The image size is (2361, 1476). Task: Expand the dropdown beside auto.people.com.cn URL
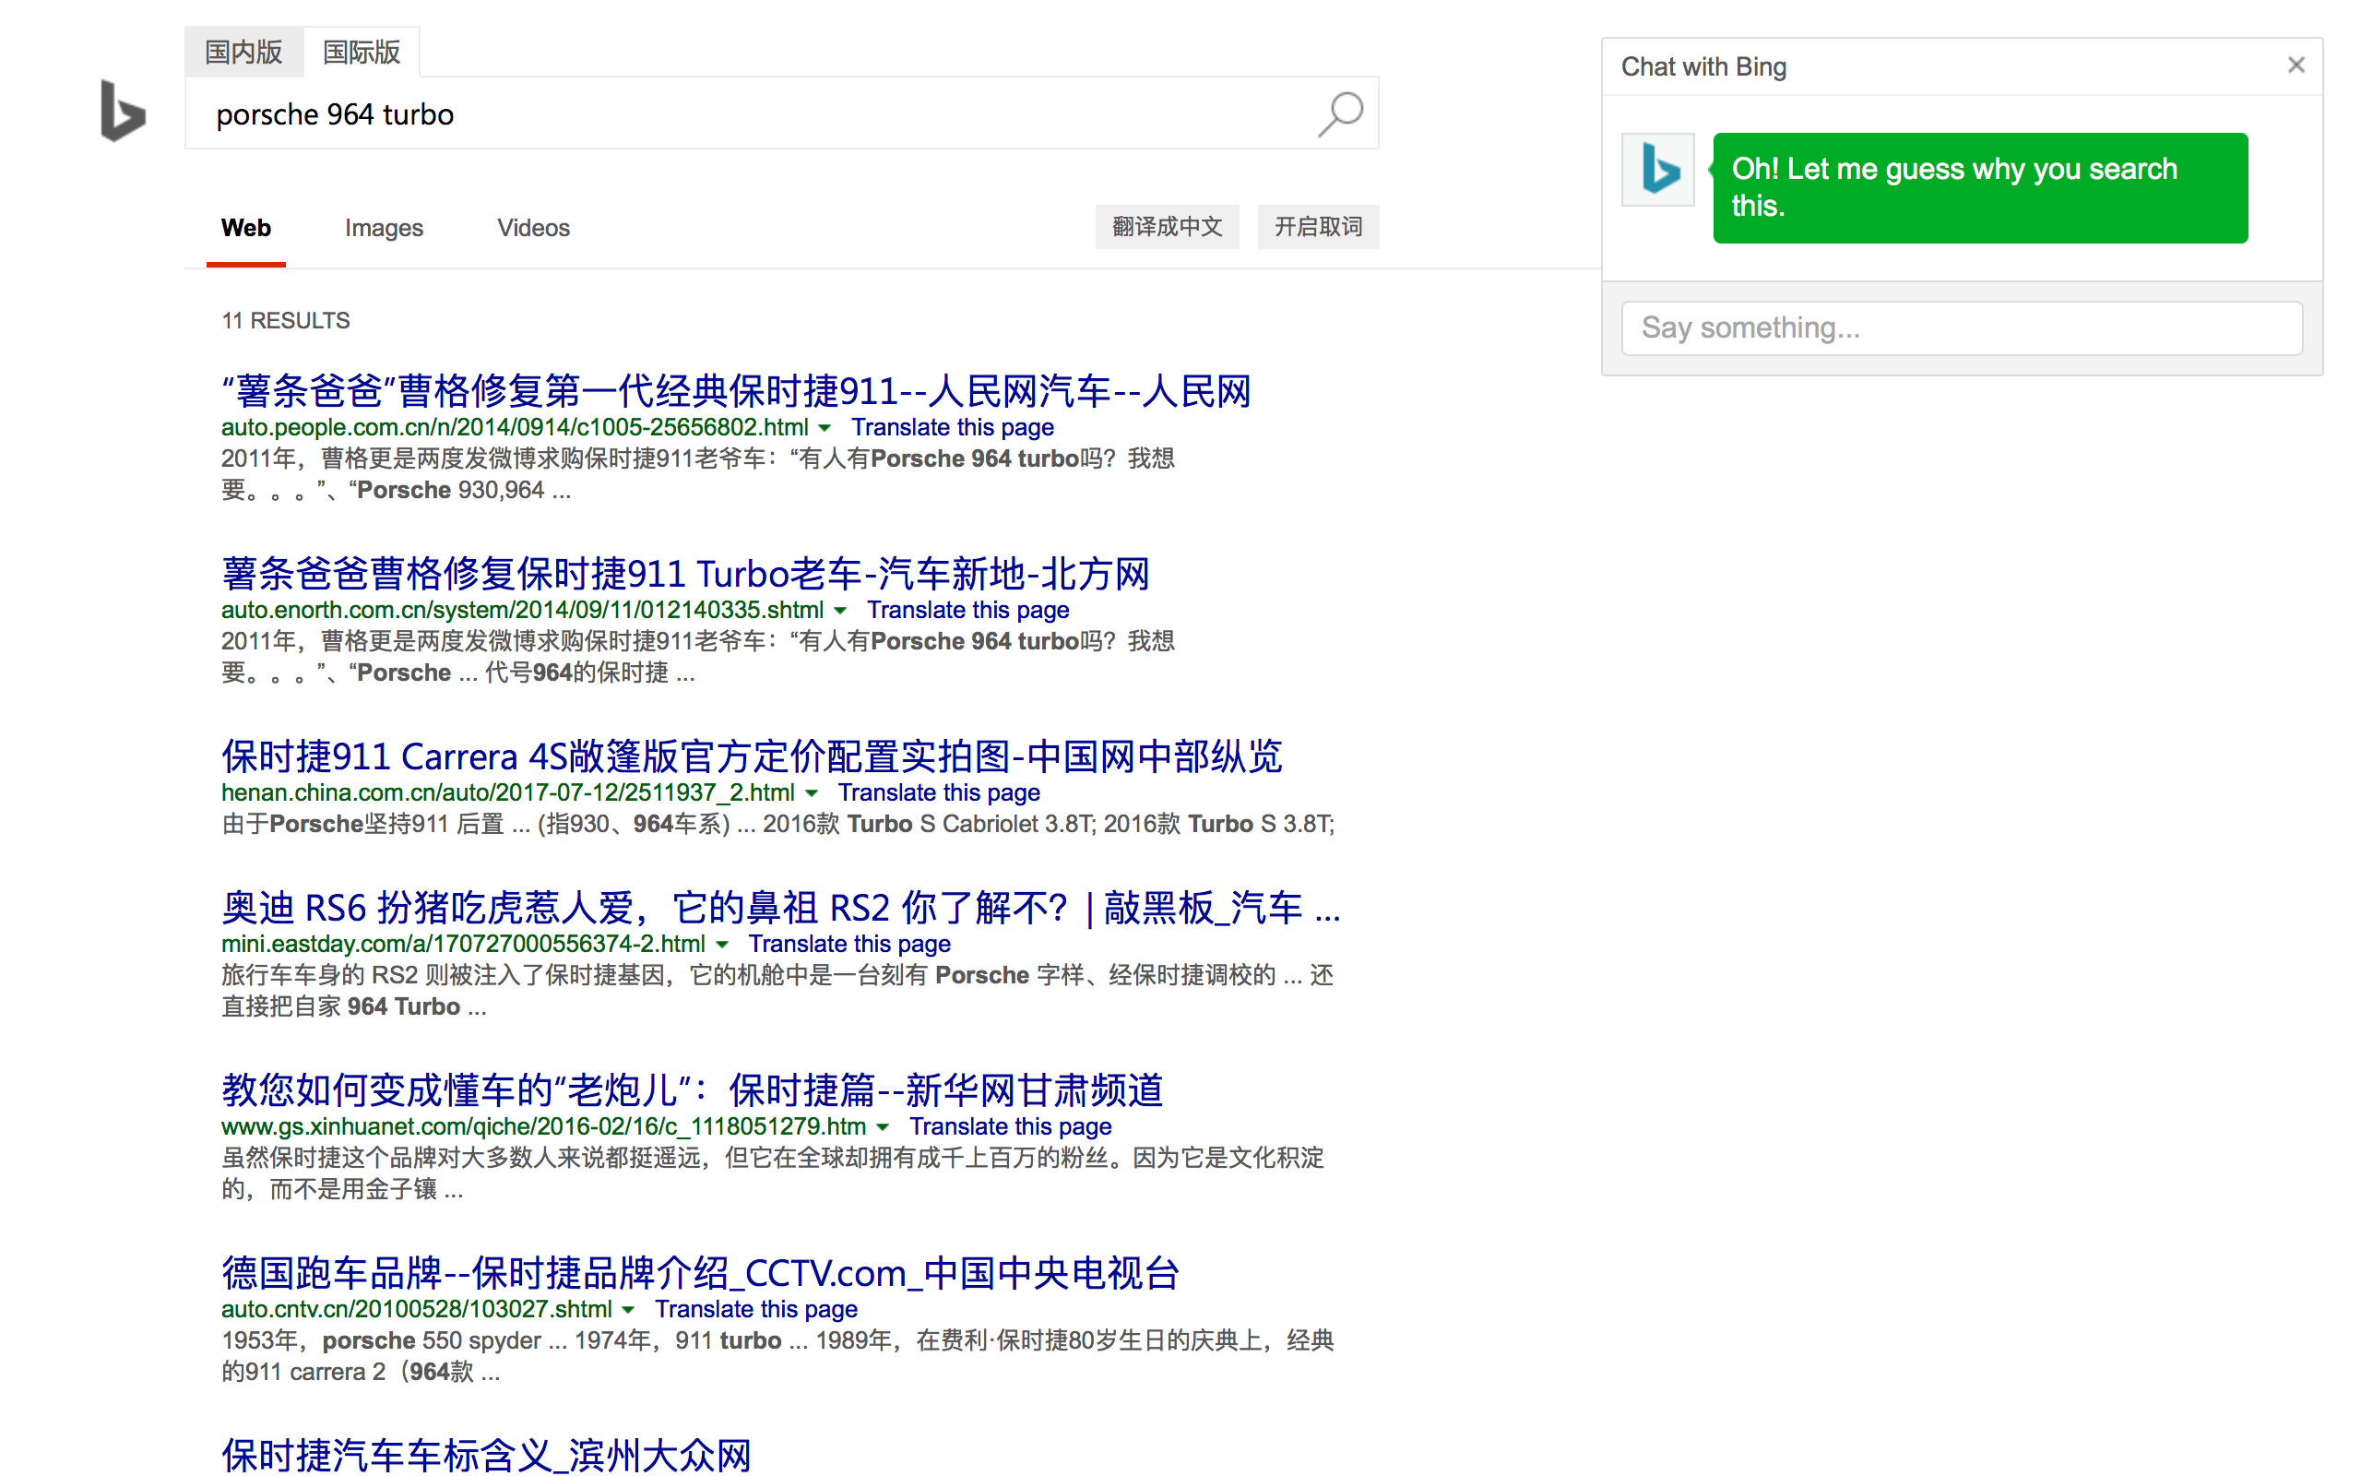point(826,427)
